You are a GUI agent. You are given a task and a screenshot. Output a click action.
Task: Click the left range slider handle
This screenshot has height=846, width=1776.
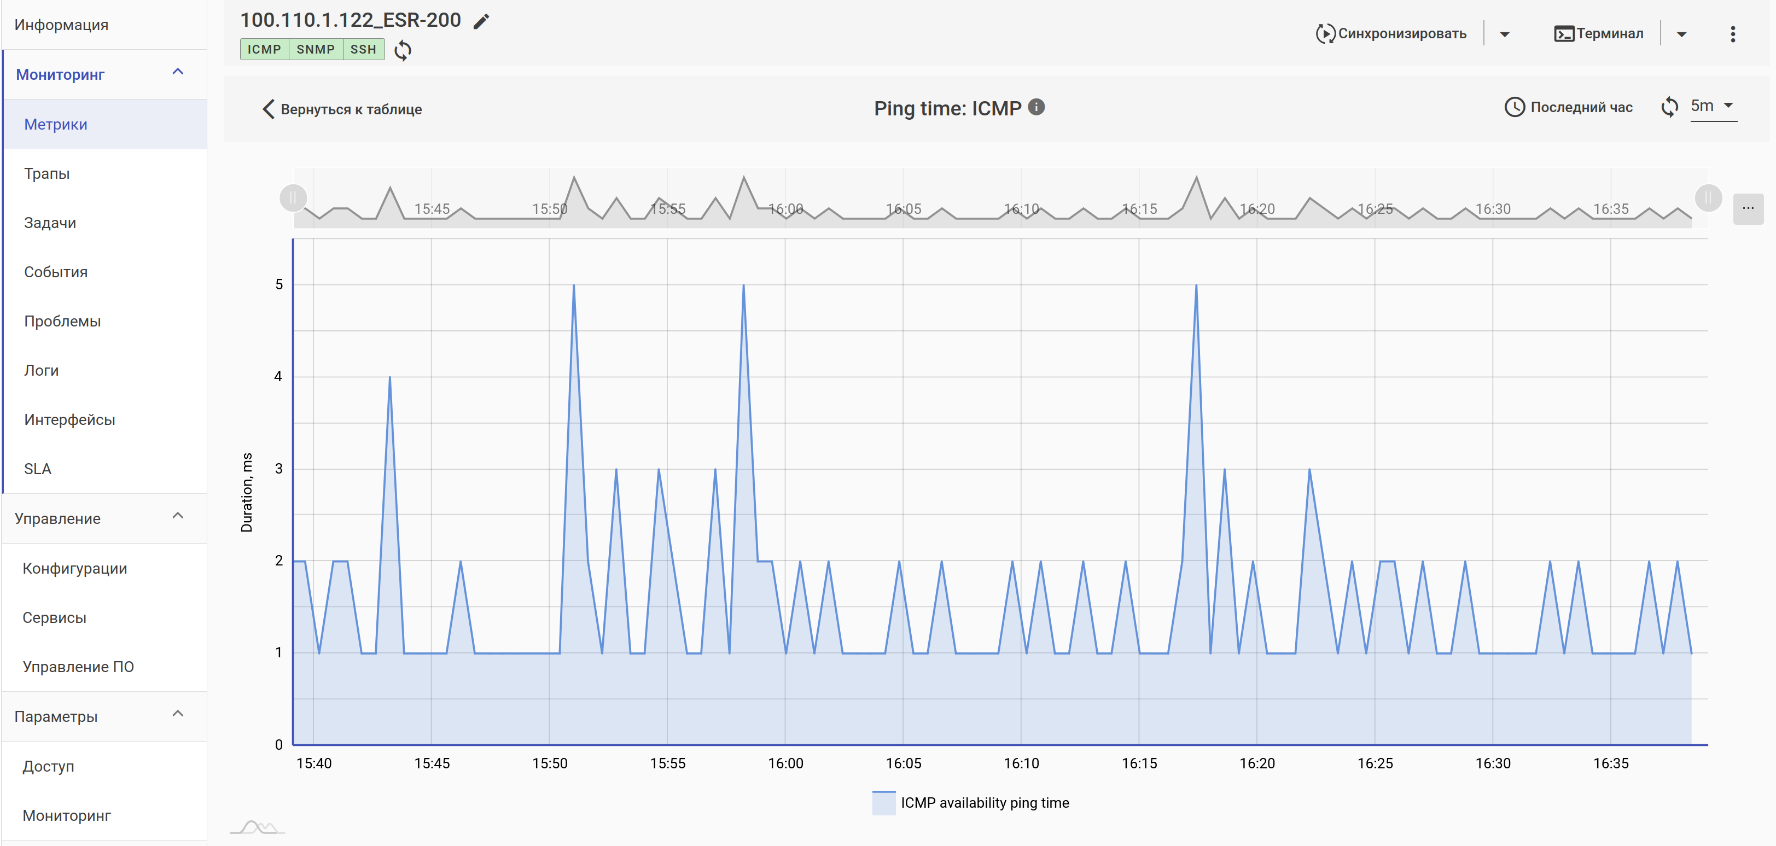[293, 198]
